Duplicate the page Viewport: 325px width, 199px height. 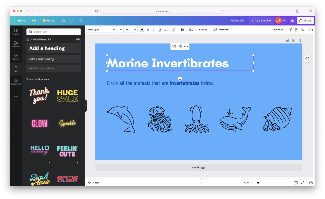tap(294, 40)
